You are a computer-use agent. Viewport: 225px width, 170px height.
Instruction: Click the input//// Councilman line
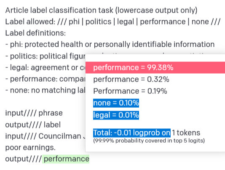pos(46,136)
